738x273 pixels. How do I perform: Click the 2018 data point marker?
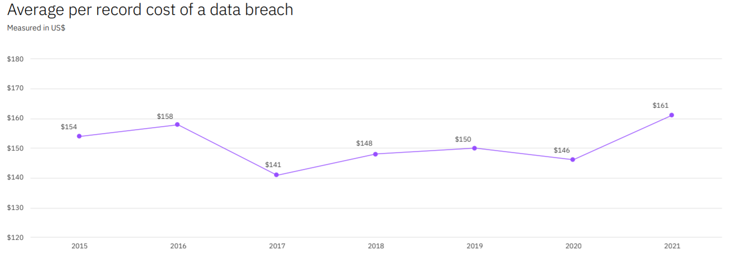pos(375,154)
